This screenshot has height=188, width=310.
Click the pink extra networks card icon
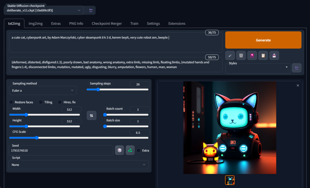tap(252, 56)
